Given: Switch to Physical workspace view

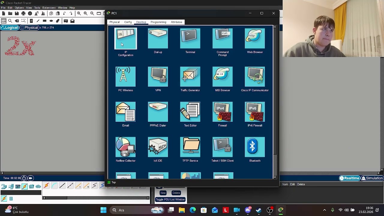Looking at the screenshot, I should [29, 28].
